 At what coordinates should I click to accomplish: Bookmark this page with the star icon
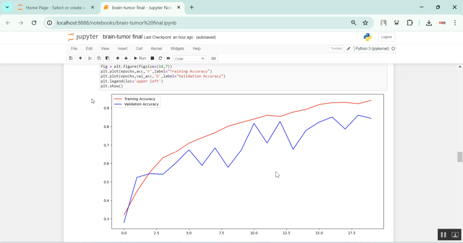pyautogui.click(x=365, y=23)
